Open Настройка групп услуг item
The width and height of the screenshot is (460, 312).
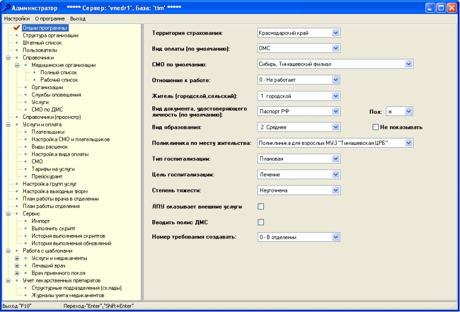49,184
